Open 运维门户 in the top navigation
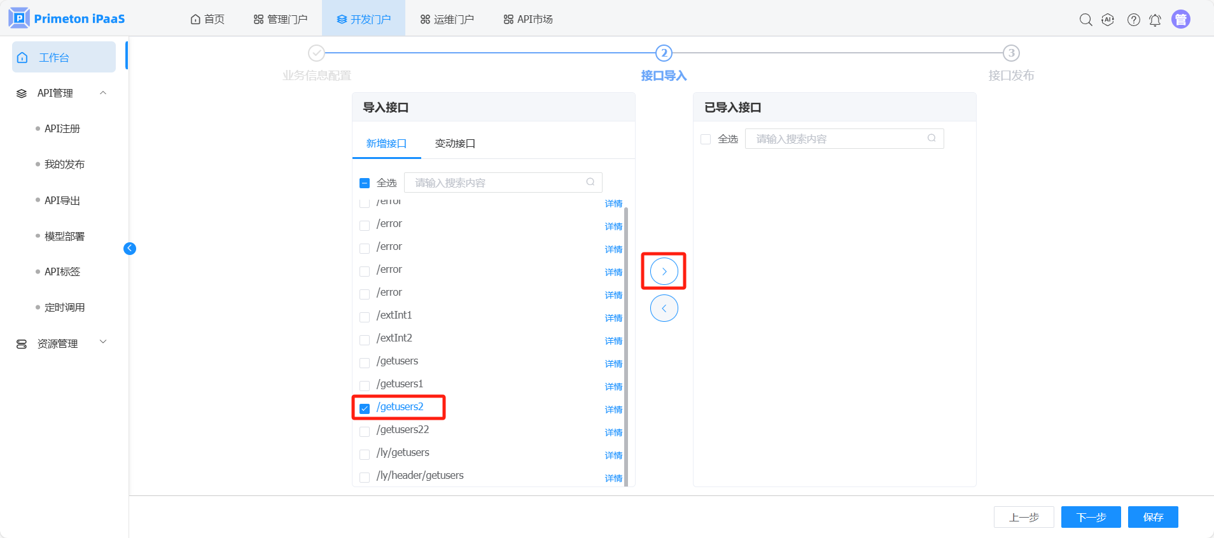The image size is (1214, 538). click(x=447, y=19)
